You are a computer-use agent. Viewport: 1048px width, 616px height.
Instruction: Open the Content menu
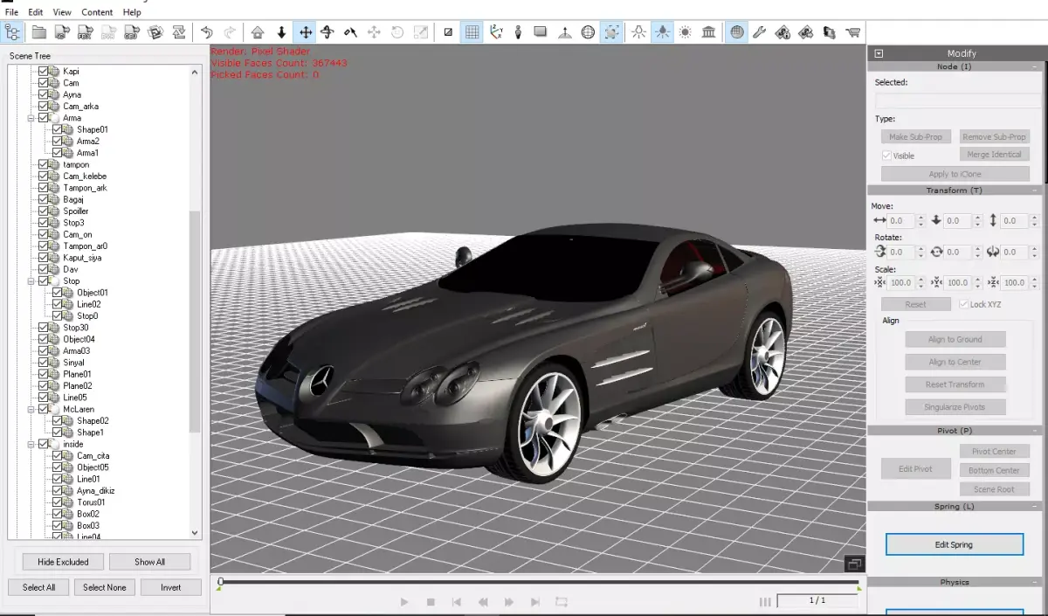[97, 11]
